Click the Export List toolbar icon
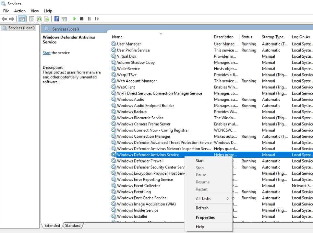The height and width of the screenshot is (233, 313). 47,19
